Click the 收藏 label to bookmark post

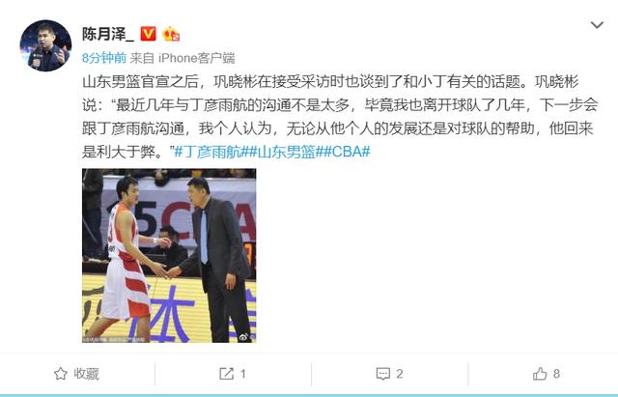[x=86, y=374]
